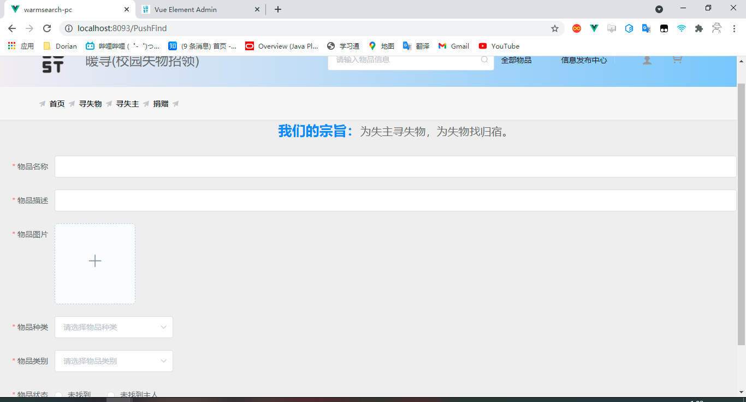Open the 捐赠 navigation item
Viewport: 746px width, 402px height.
point(161,104)
